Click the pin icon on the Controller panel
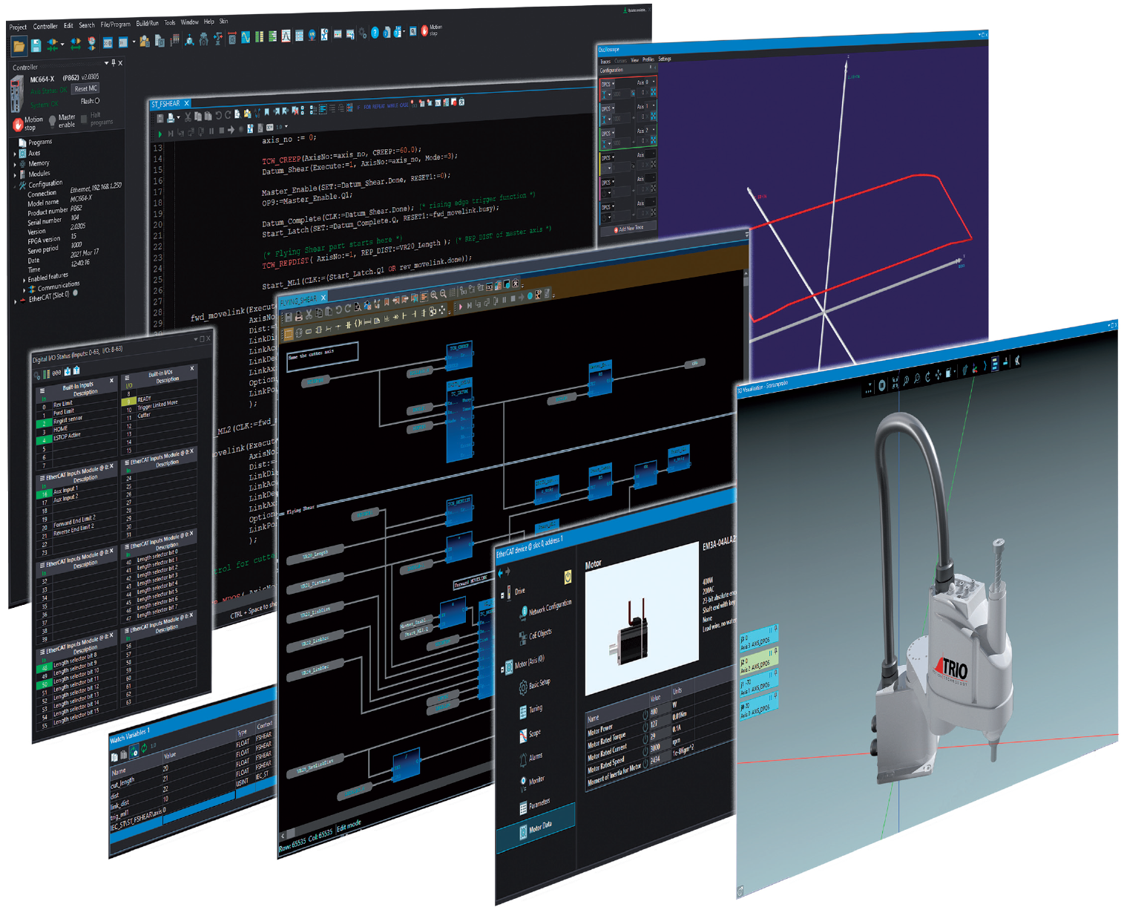Screen dimensions: 1124x910 coord(113,63)
